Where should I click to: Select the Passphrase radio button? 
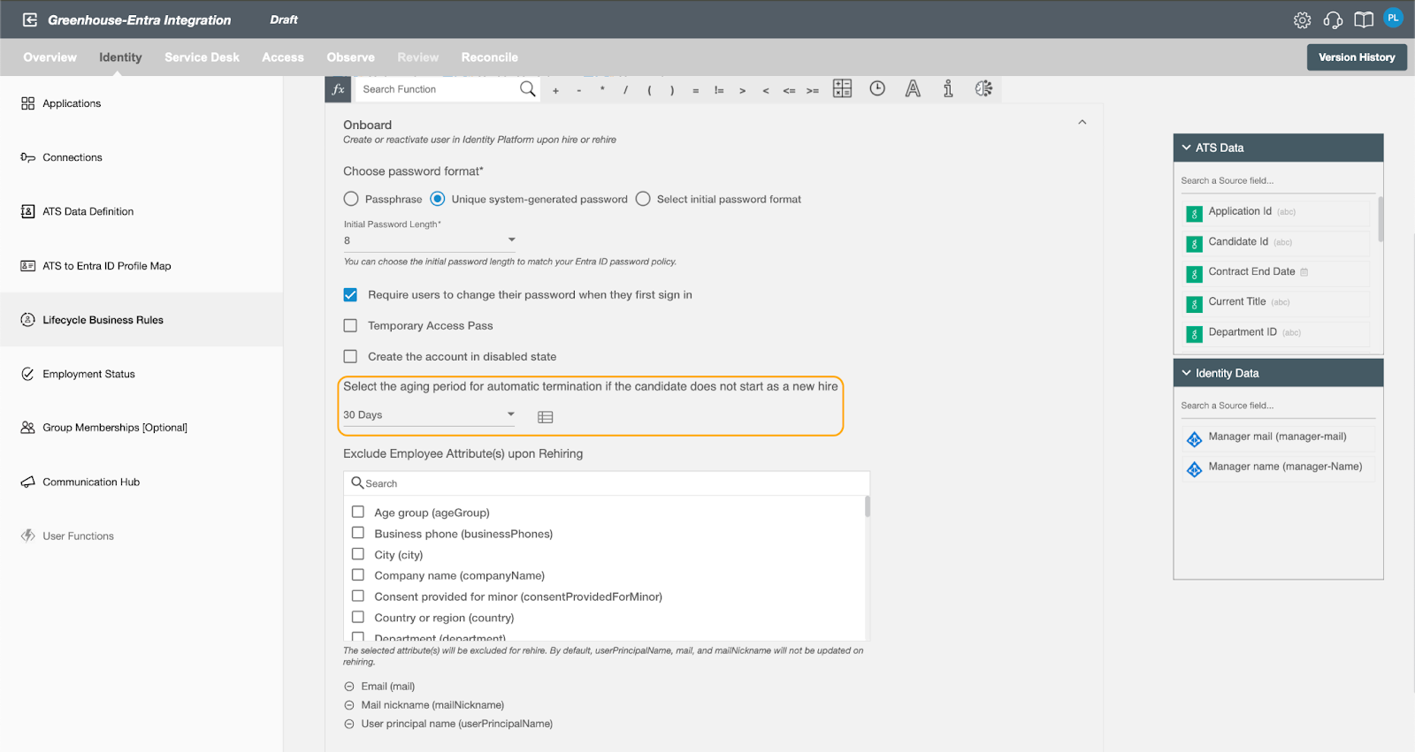click(351, 199)
